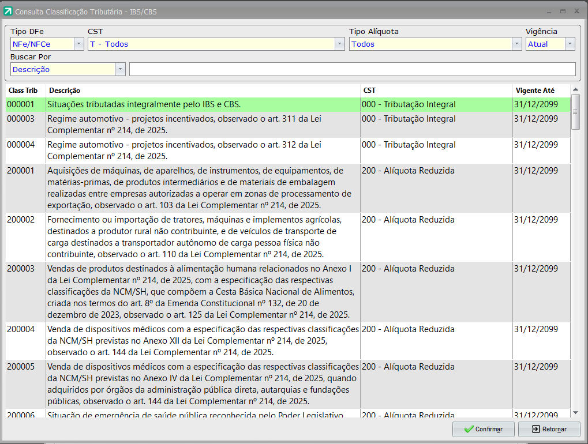Minimize the consultation window

[x=549, y=11]
